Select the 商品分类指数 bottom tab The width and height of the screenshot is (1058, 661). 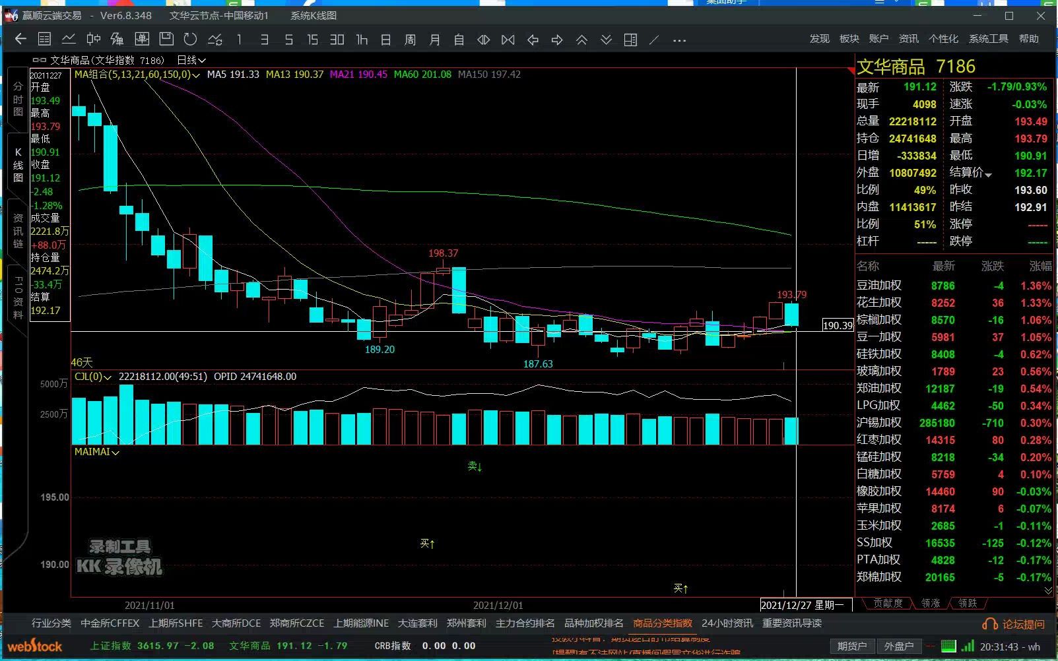[663, 623]
